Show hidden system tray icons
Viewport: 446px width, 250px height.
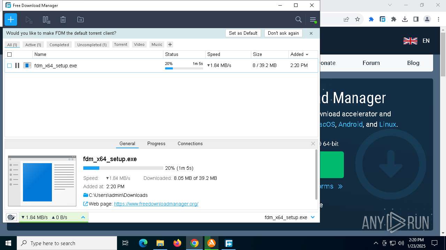pos(376,243)
